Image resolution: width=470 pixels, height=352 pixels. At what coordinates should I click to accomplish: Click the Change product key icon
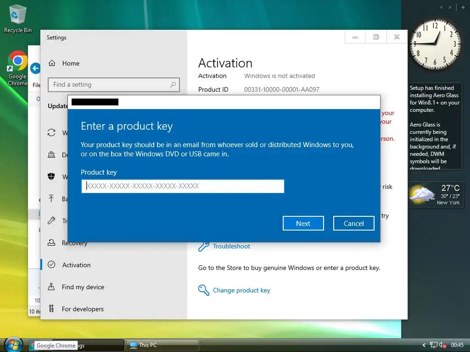[x=203, y=290]
